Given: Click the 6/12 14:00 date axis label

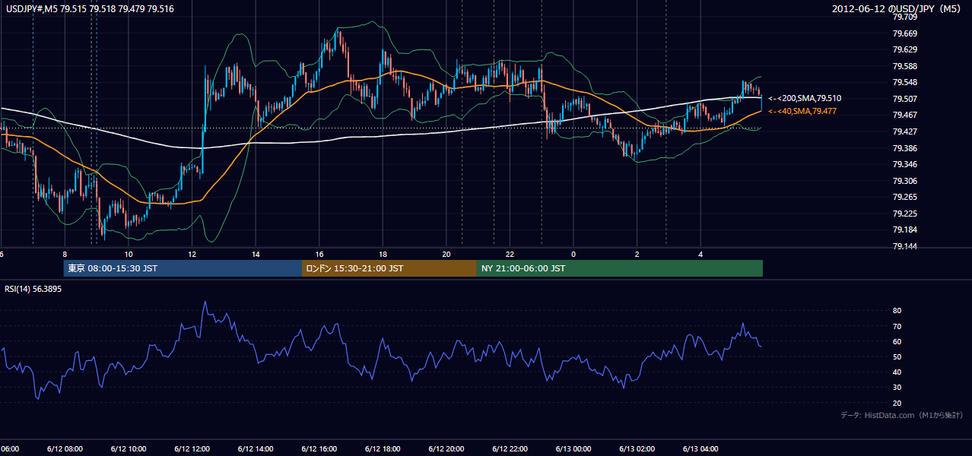Looking at the screenshot, I should (x=255, y=449).
